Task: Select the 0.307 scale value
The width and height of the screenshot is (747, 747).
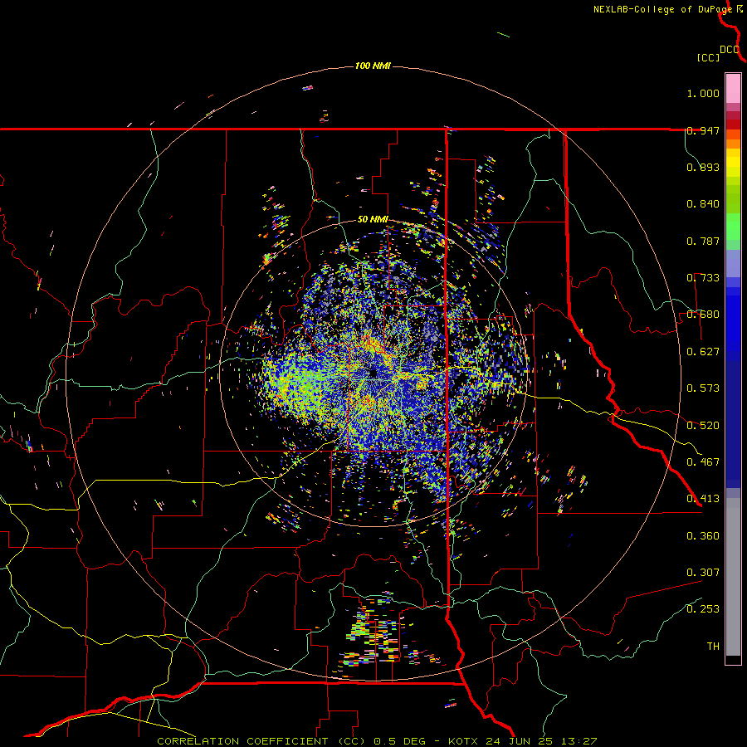Action: (x=703, y=573)
